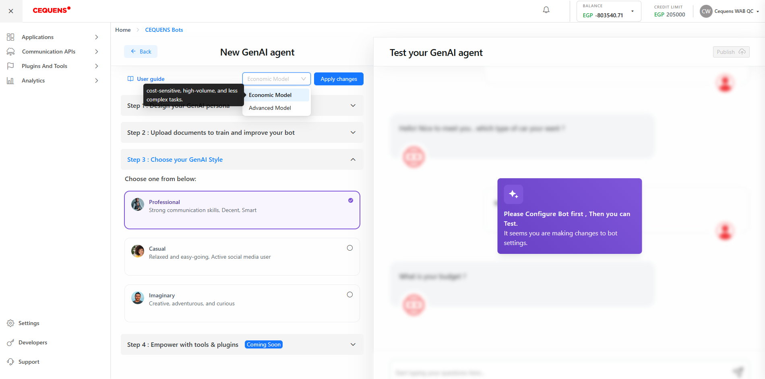765x379 pixels.
Task: Click the Imaginary style avatar image
Action: tap(138, 298)
